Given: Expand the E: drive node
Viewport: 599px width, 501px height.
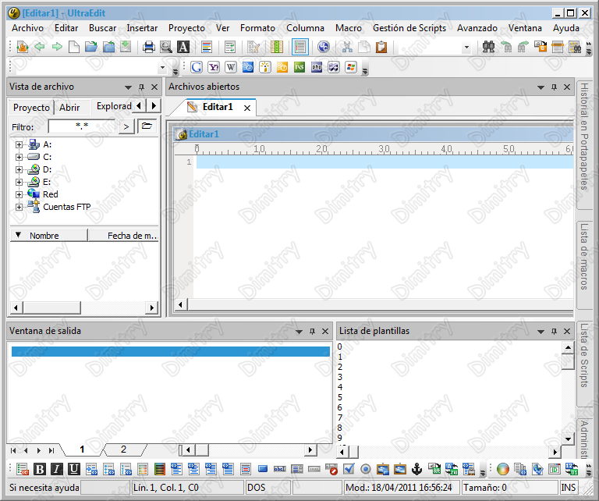Looking at the screenshot, I should coord(19,183).
